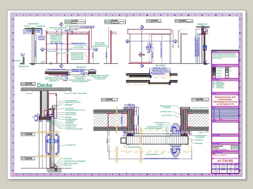Screen dimensions: 253x189
Task: Click the green "Decke" heading
Action: (x=45, y=85)
